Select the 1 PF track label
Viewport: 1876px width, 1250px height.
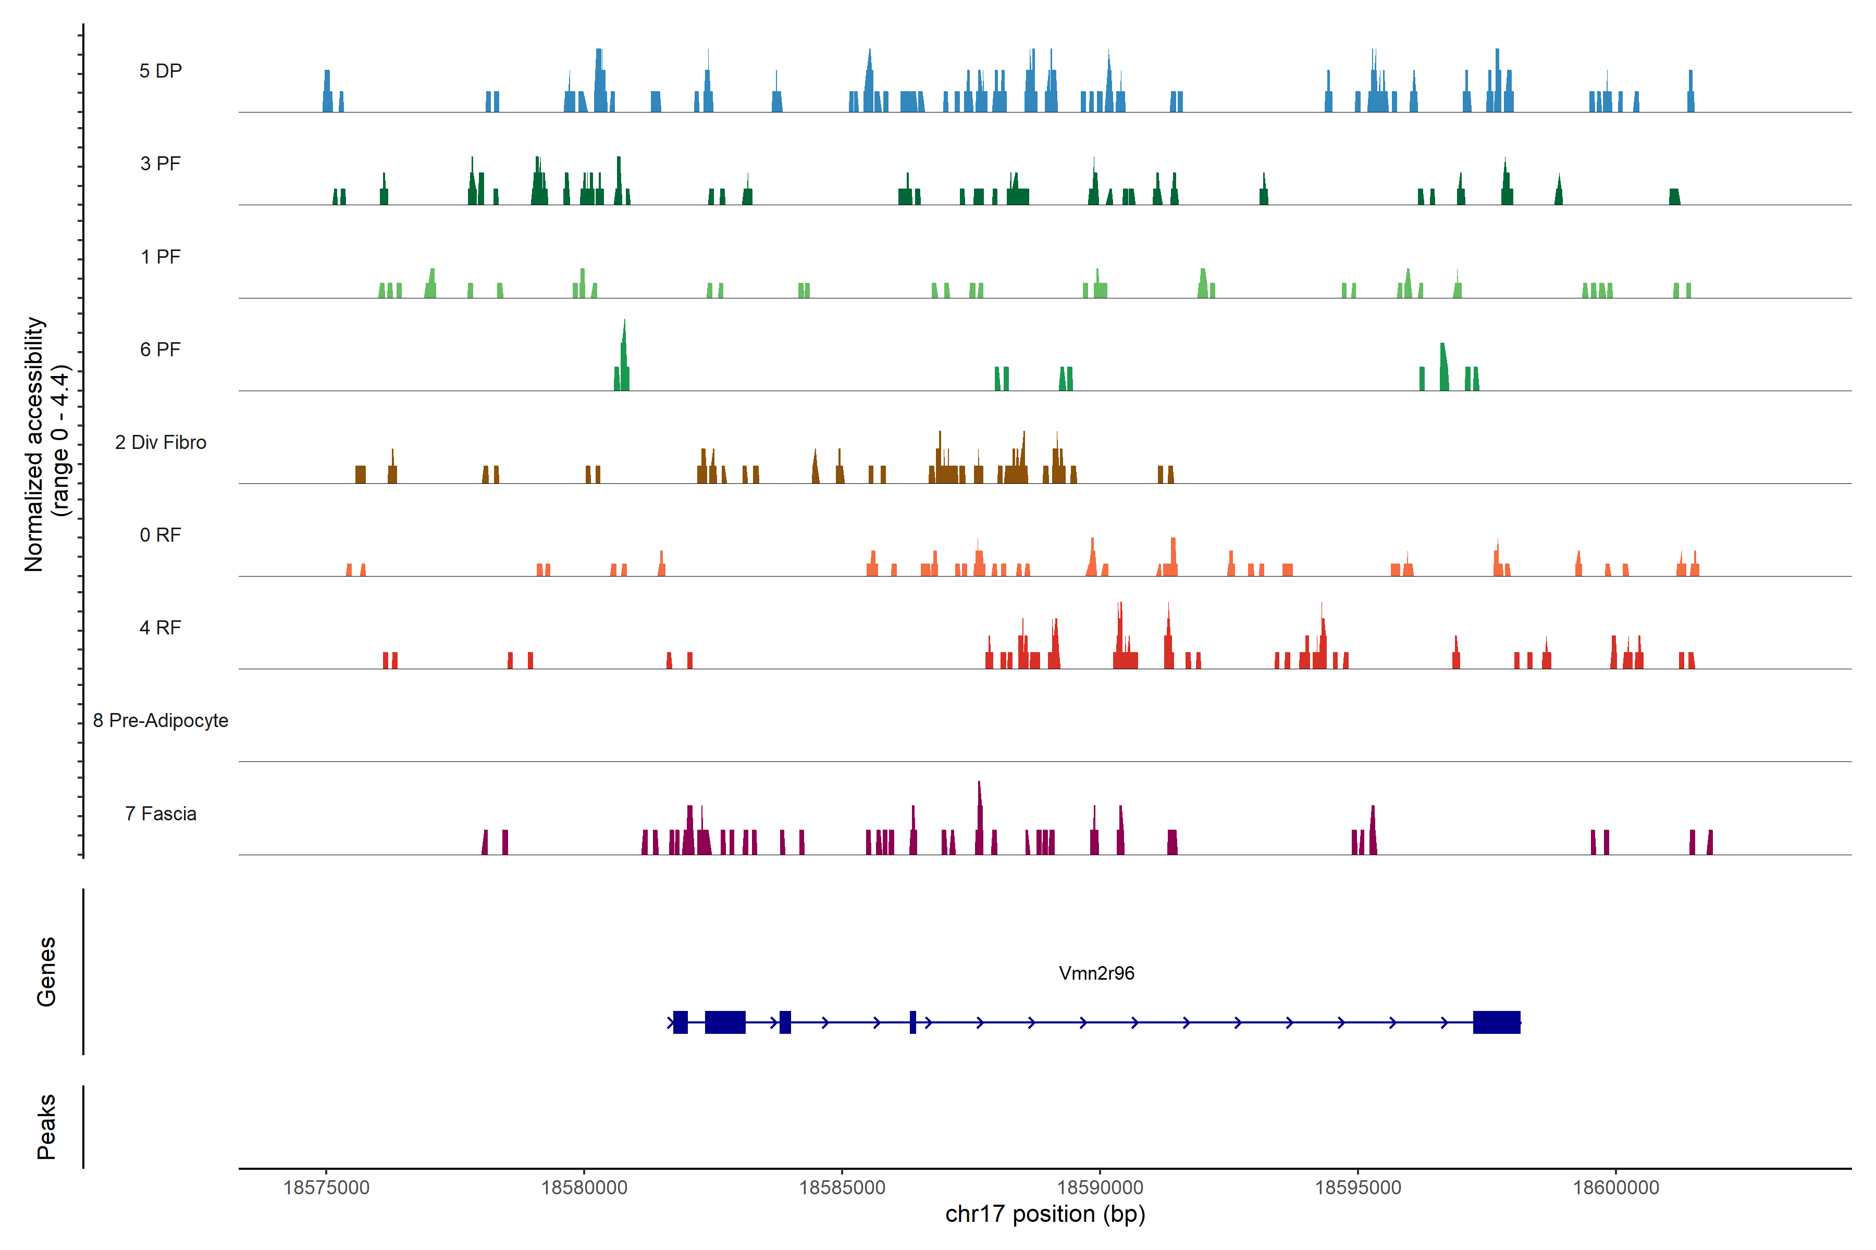coord(161,257)
